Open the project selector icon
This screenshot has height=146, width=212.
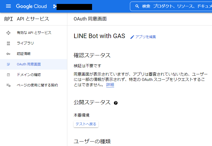[55, 6]
